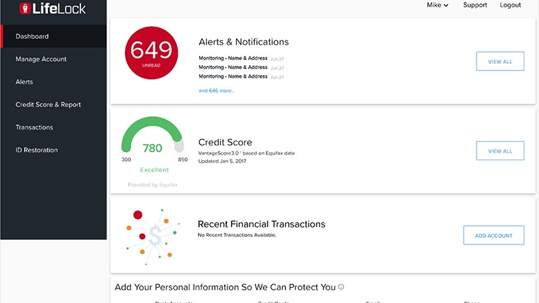
Task: Click the LifeLock logo icon
Action: point(25,8)
